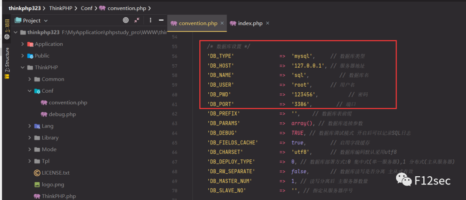Click the 'DB_FIELDS_CACHE' key

(233, 143)
